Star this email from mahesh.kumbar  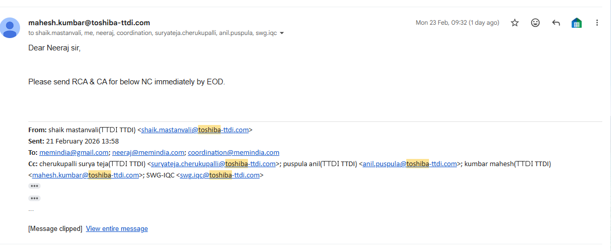[x=515, y=23]
